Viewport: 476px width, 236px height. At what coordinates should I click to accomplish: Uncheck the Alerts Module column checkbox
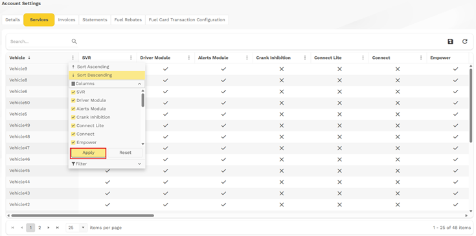[73, 109]
